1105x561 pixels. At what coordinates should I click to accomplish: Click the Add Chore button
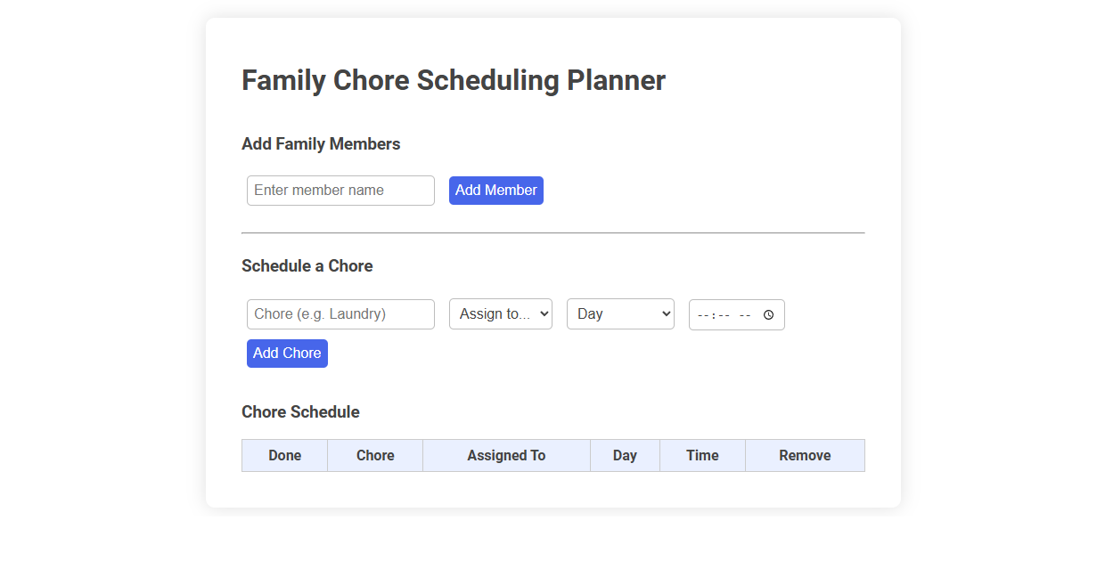[286, 353]
